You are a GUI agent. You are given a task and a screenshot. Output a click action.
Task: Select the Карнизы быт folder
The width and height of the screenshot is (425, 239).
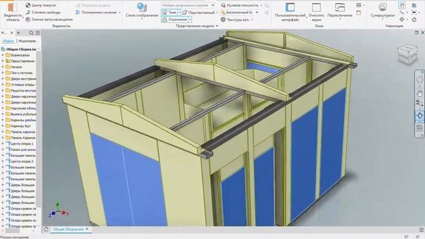click(x=18, y=126)
